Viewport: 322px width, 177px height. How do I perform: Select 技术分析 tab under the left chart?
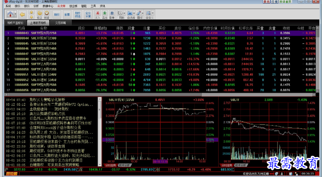tap(125, 165)
